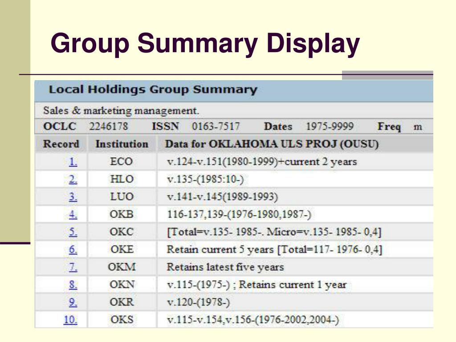Open record link 5 for OKC
Screen dimensions: 456x342
[73, 232]
